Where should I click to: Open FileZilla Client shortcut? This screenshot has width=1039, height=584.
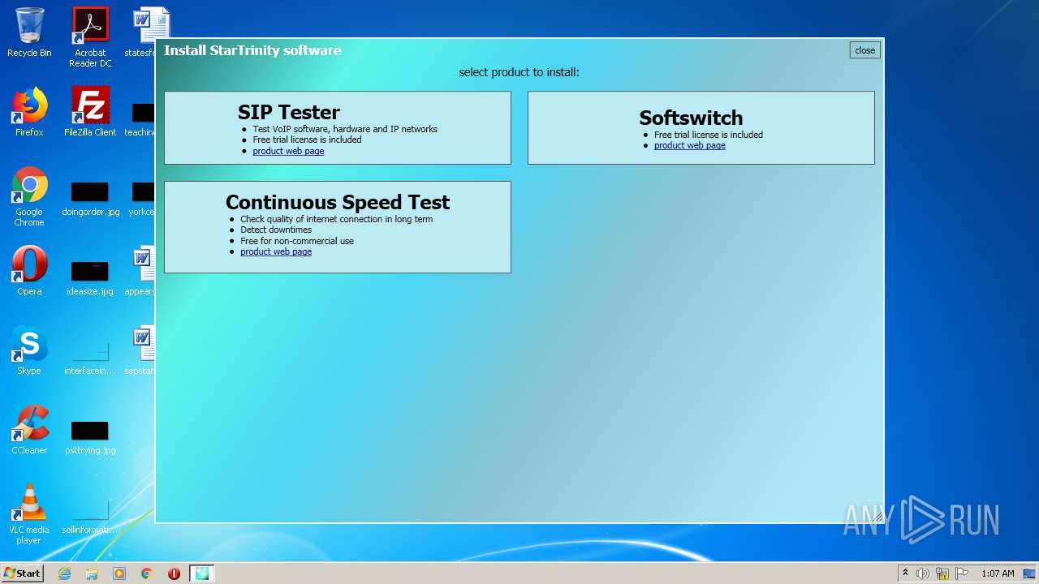(x=90, y=112)
